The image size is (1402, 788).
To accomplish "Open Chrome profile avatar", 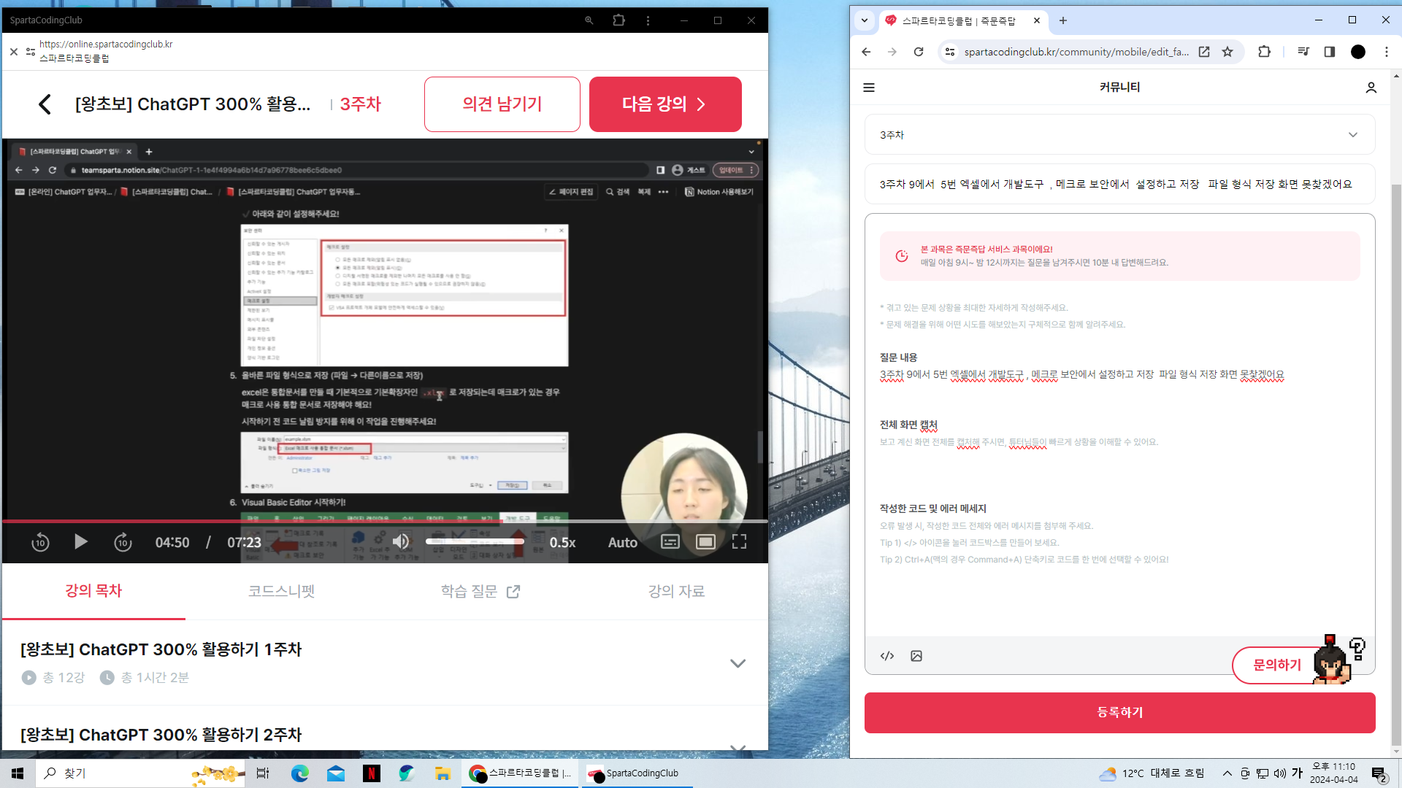I will (1358, 52).
